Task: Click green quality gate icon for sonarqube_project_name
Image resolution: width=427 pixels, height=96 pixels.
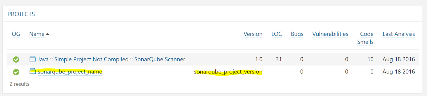Action: (16, 72)
